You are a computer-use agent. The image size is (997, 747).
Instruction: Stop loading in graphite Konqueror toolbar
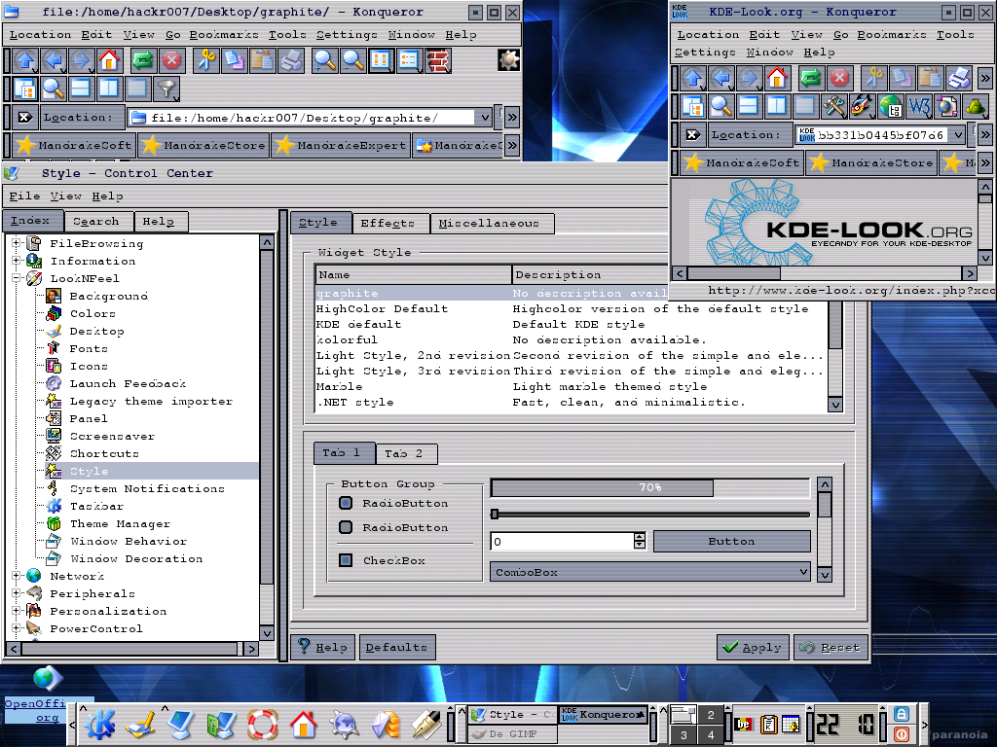171,61
